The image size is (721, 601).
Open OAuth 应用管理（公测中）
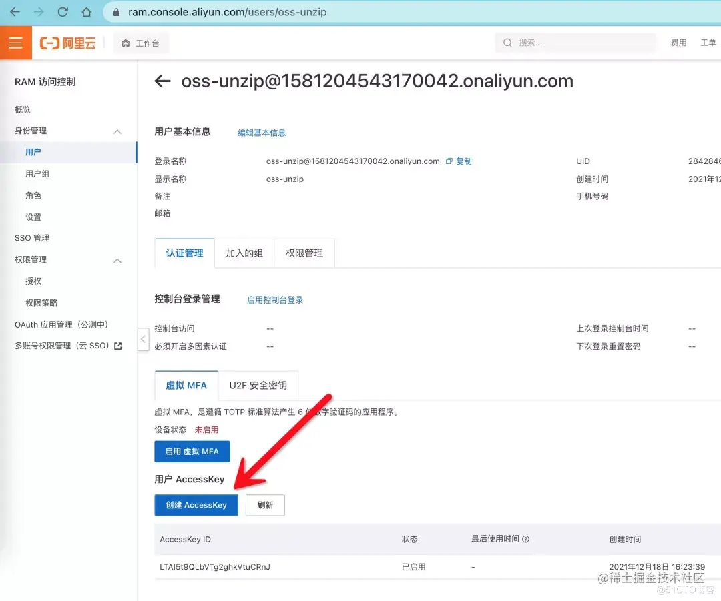pos(61,324)
